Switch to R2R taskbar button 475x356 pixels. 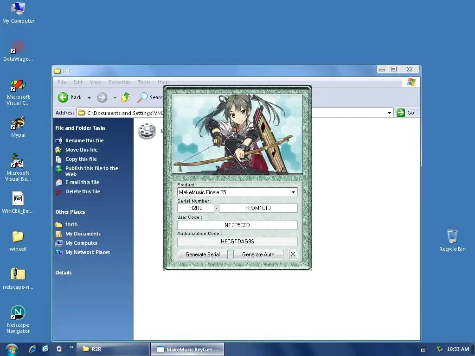113,349
